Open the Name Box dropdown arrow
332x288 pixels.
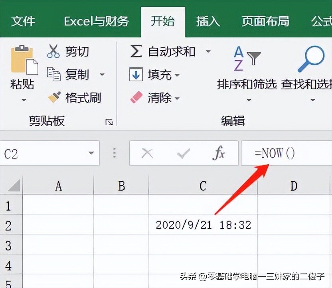pos(91,154)
